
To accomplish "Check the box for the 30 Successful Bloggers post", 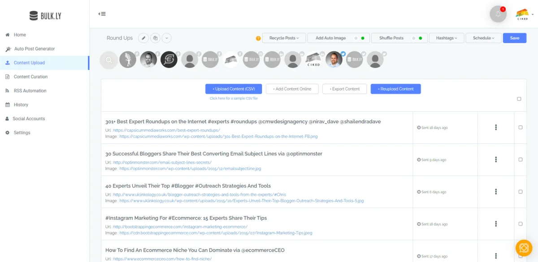I will click(x=521, y=160).
